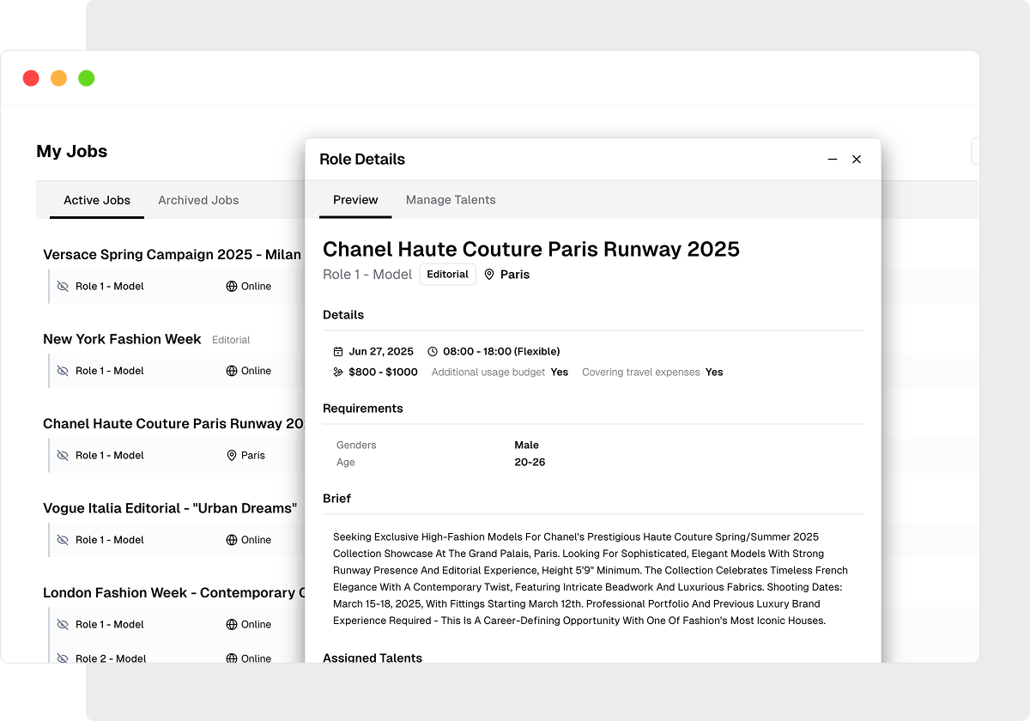Click the globe icon in Vogue Italia row

[232, 540]
